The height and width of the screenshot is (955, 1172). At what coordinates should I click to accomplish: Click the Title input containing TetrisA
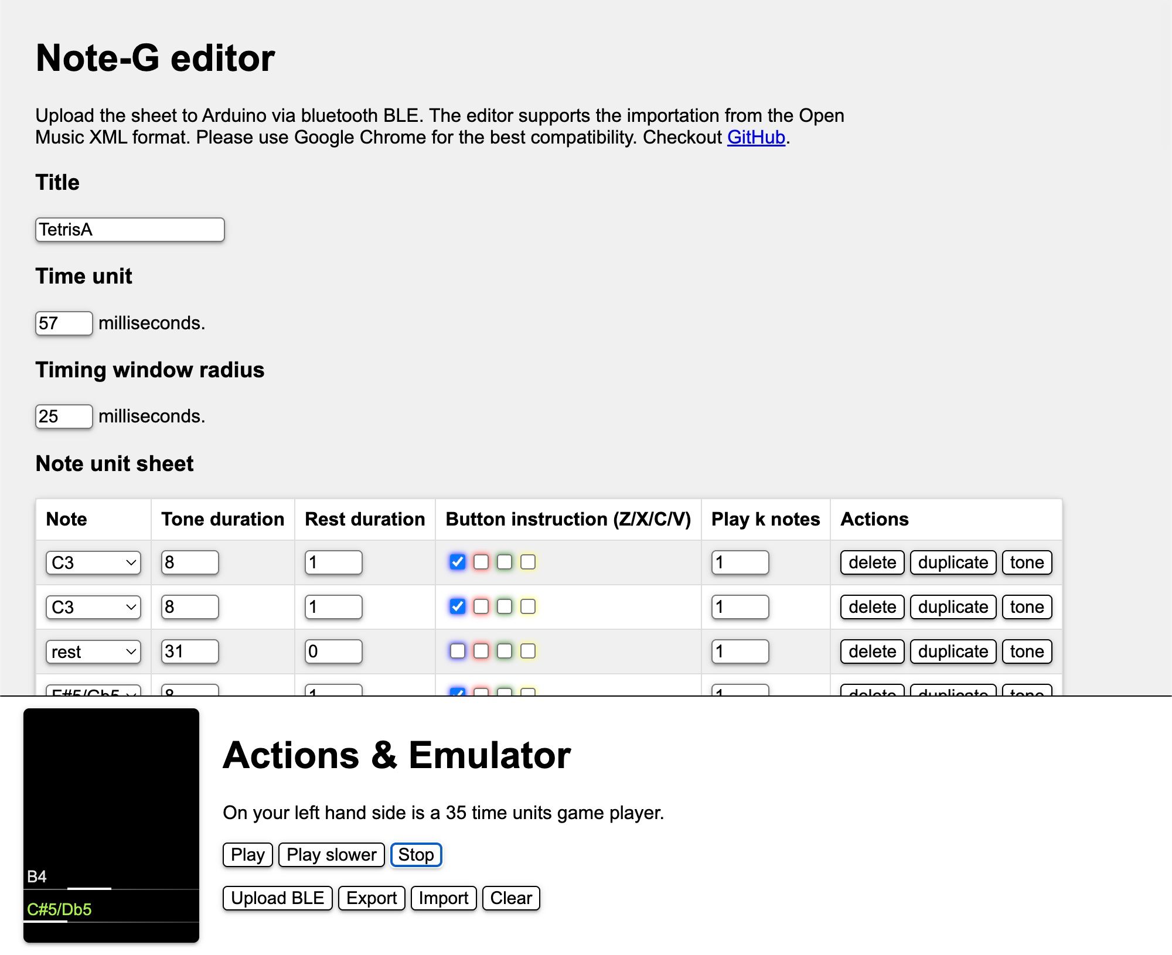click(130, 230)
